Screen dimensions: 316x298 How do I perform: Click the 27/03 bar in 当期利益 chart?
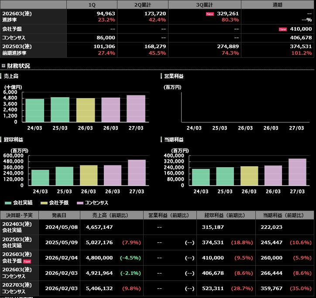point(297,172)
